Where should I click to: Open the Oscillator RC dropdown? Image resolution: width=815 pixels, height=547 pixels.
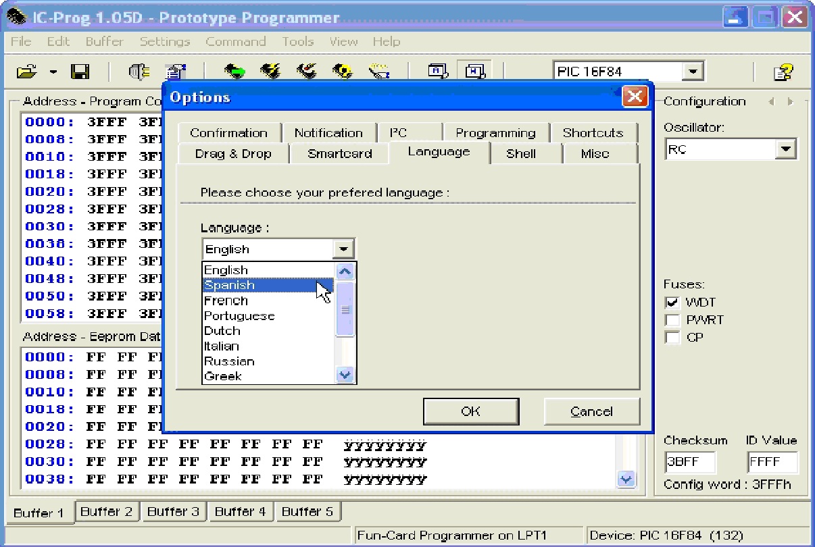click(785, 149)
